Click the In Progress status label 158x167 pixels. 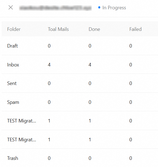[x=114, y=8]
